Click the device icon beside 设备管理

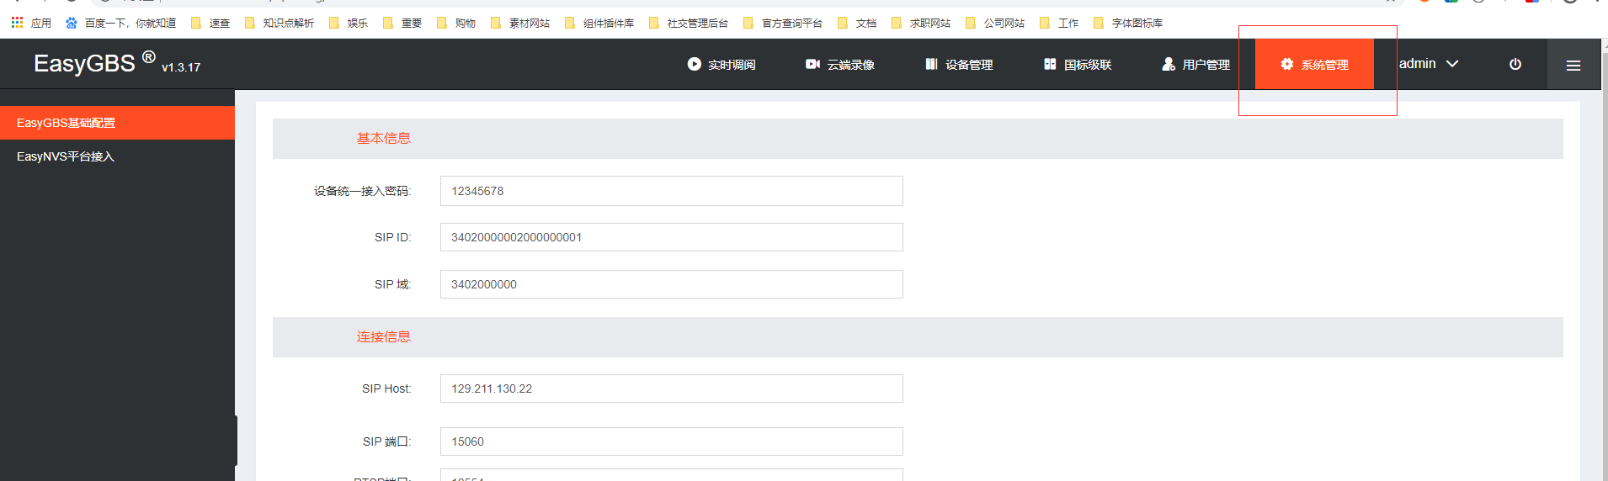[931, 64]
